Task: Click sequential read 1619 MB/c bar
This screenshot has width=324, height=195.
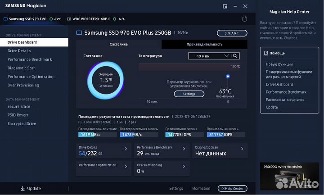Action: coord(97,135)
